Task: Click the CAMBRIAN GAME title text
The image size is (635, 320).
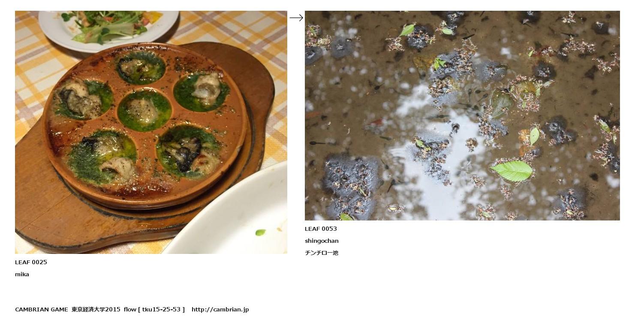Action: [x=42, y=309]
